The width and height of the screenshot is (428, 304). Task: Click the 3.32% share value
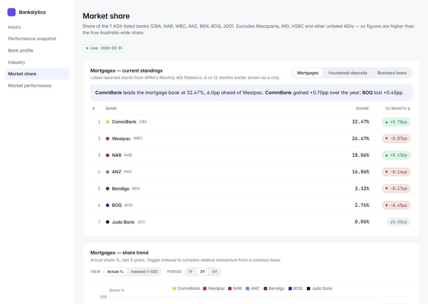[362, 188]
